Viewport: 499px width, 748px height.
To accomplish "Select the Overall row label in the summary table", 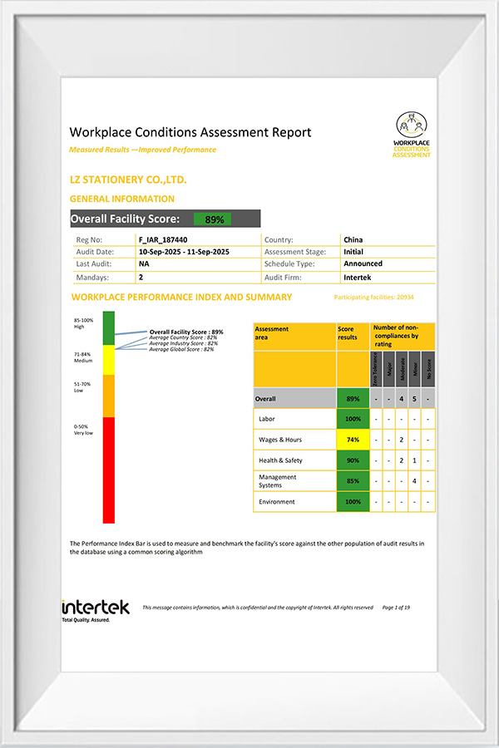I will click(x=266, y=398).
